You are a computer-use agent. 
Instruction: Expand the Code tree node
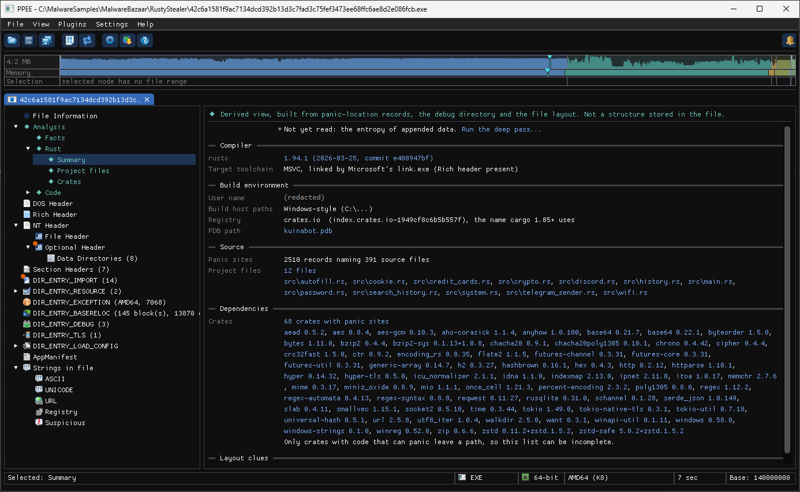pos(28,193)
